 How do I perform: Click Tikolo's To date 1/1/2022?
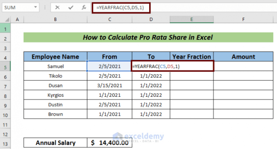click(x=151, y=76)
